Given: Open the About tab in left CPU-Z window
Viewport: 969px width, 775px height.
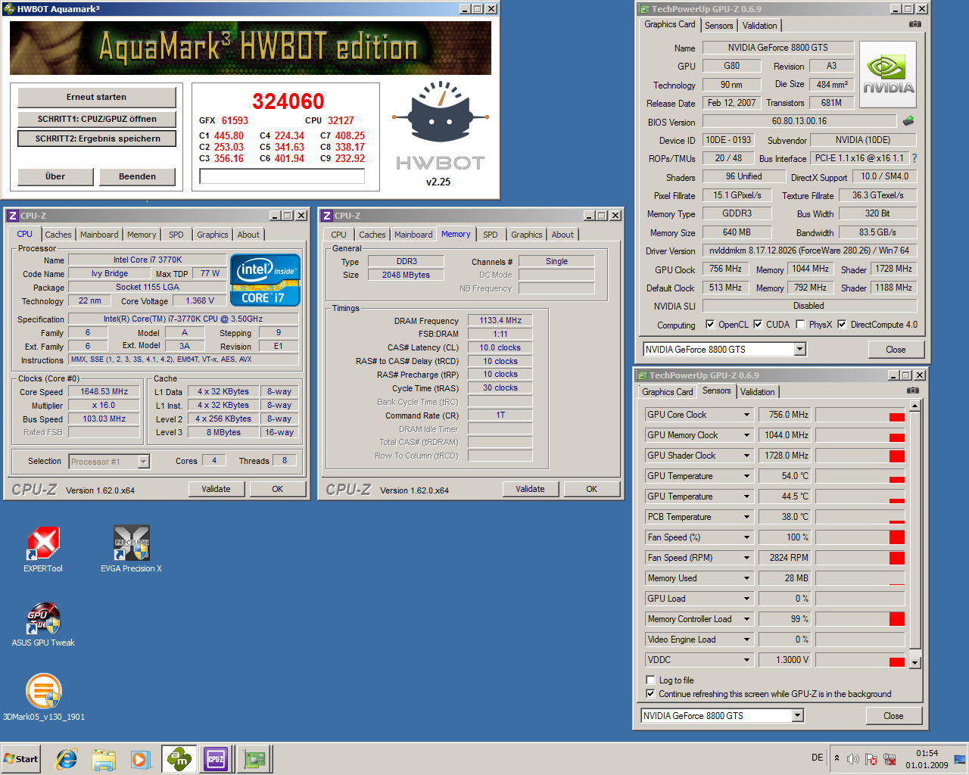Looking at the screenshot, I should click(248, 235).
